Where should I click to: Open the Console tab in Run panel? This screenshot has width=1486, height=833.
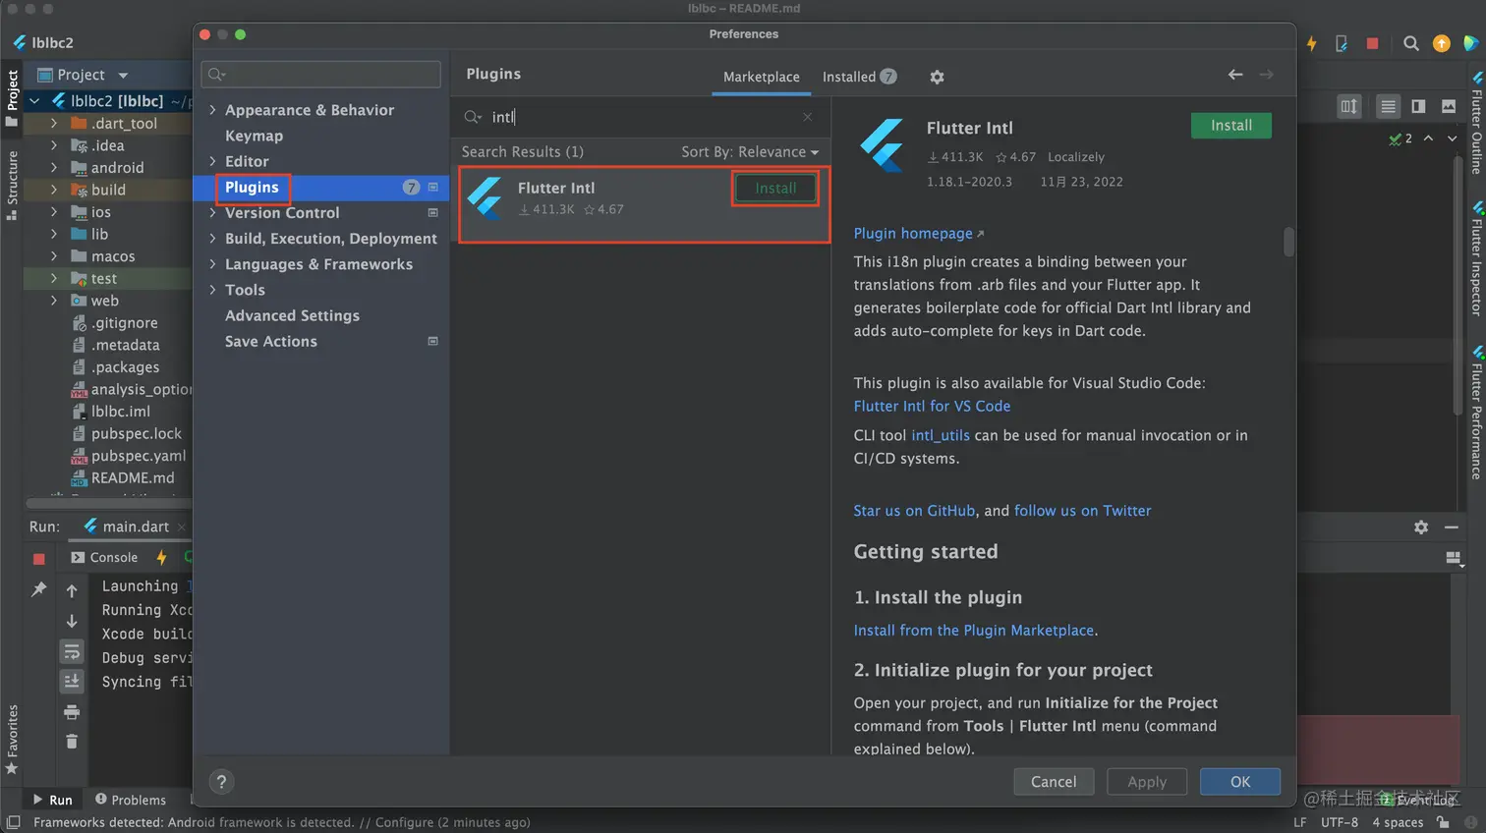coord(104,558)
